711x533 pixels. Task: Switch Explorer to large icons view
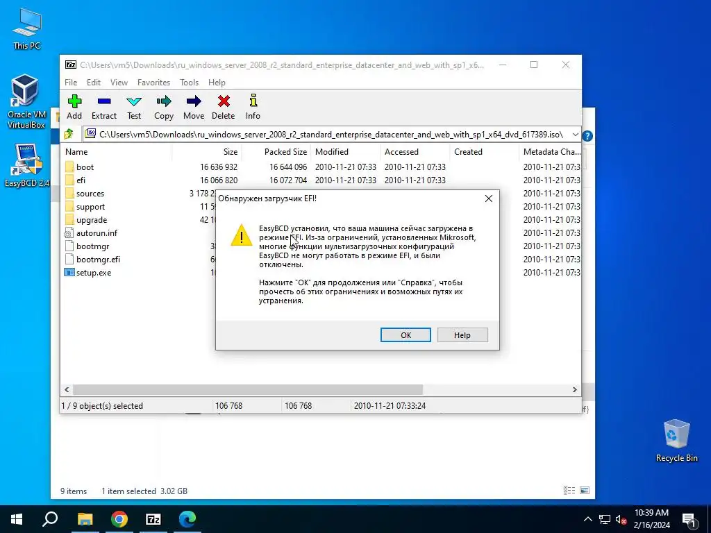pyautogui.click(x=585, y=491)
